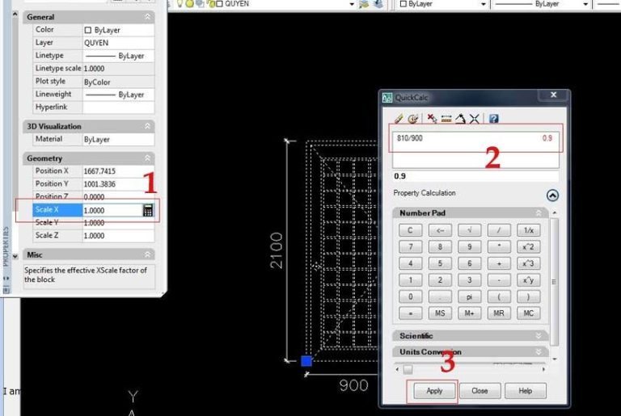The width and height of the screenshot is (621, 416).
Task: Collapse the Geometry section in Properties
Action: [147, 158]
